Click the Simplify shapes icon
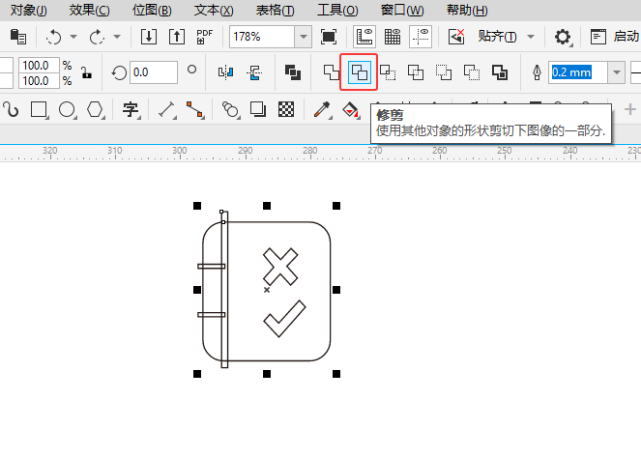The image size is (641, 457). tap(416, 72)
